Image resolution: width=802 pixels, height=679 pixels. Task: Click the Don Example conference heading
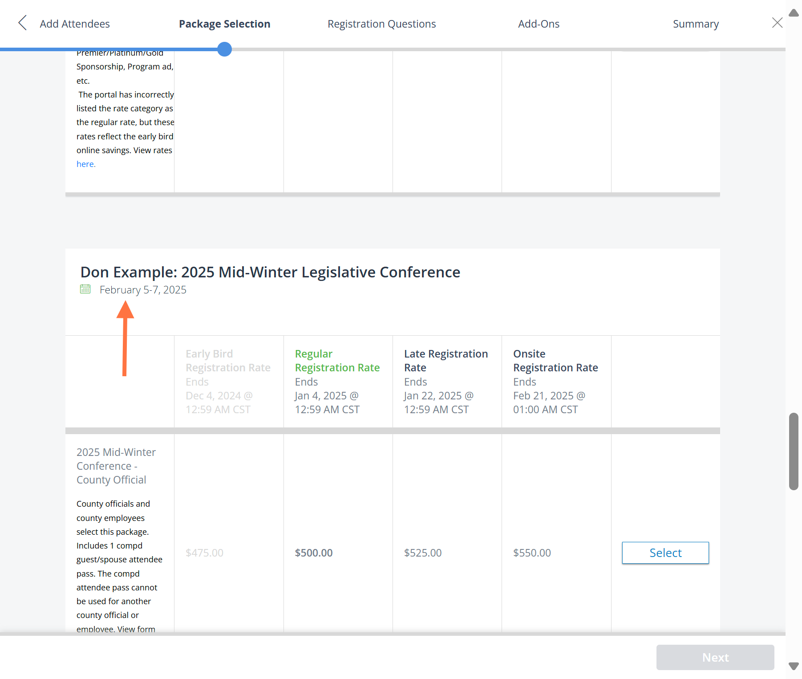(270, 272)
